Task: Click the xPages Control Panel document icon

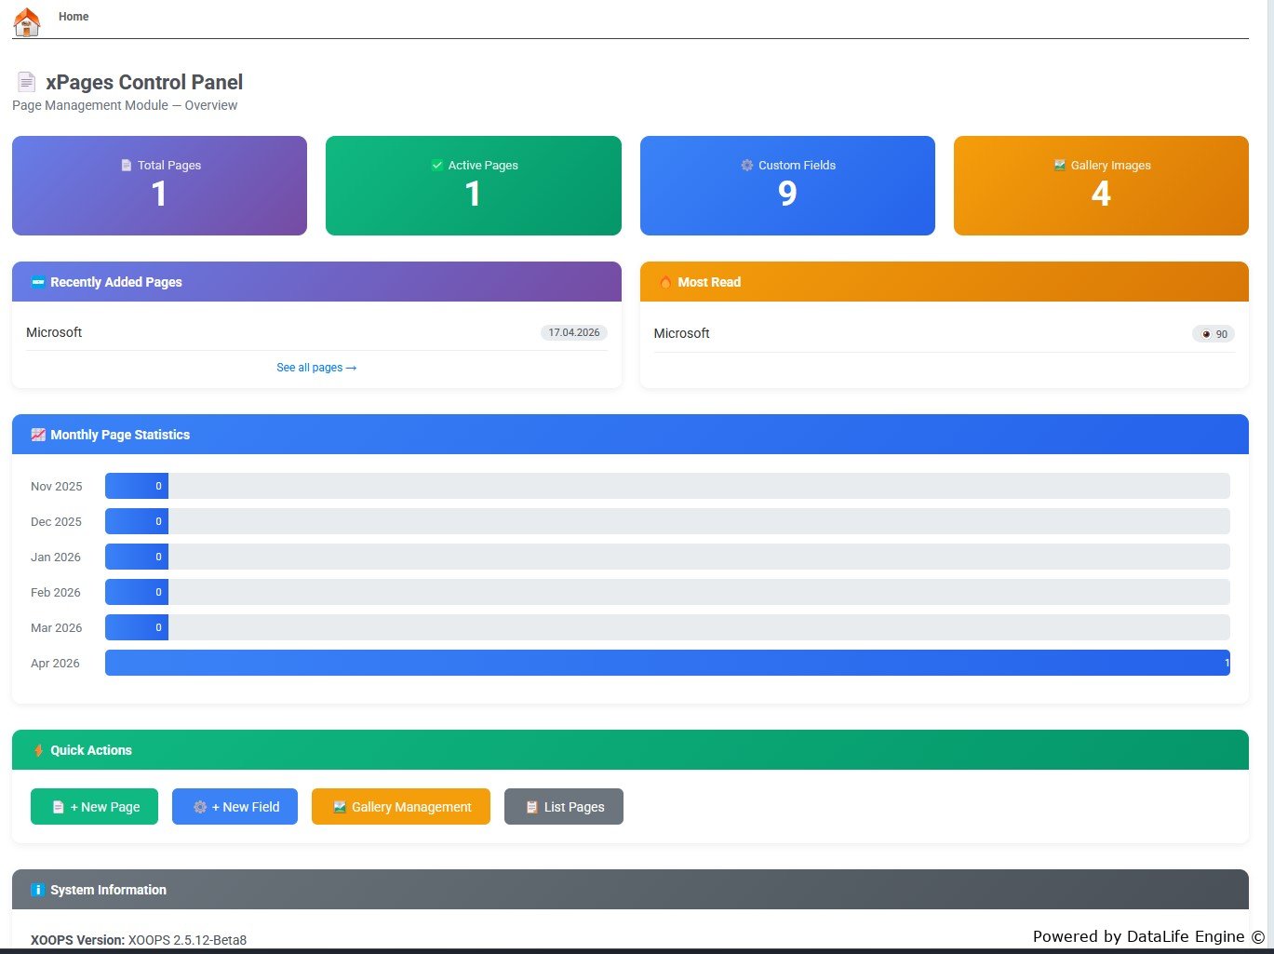Action: [x=26, y=83]
